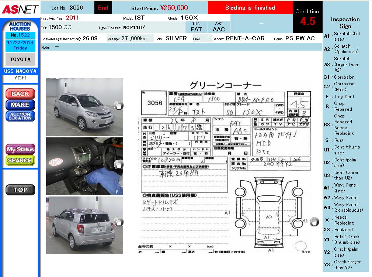
Task: Enlarge the interior dashboard thumbnail
Action: [84, 166]
